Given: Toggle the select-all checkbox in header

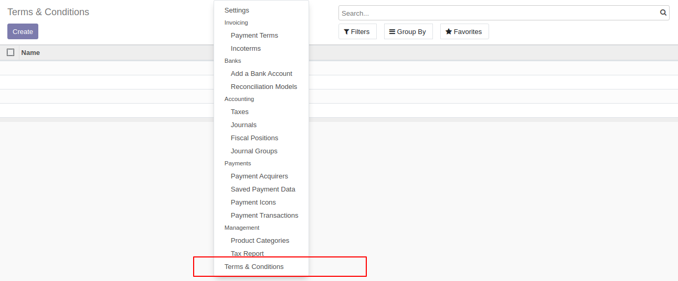Looking at the screenshot, I should point(10,52).
